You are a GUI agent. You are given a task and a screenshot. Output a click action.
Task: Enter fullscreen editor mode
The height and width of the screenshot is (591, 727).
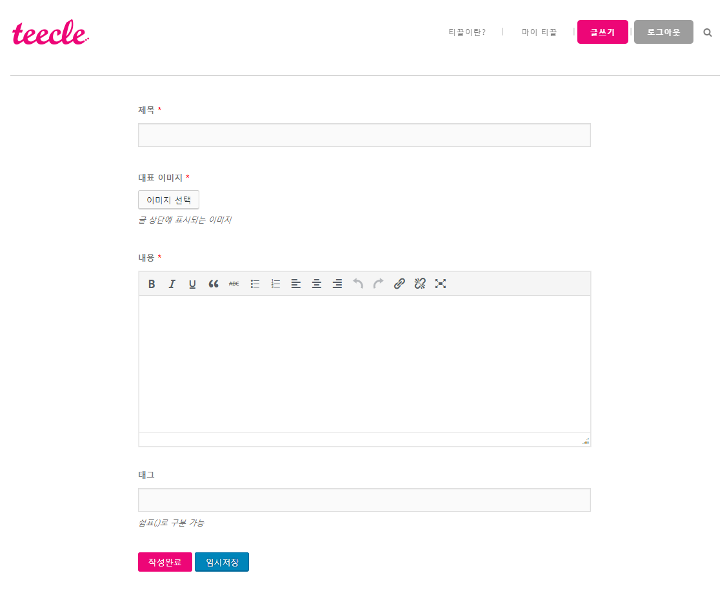coord(441,284)
